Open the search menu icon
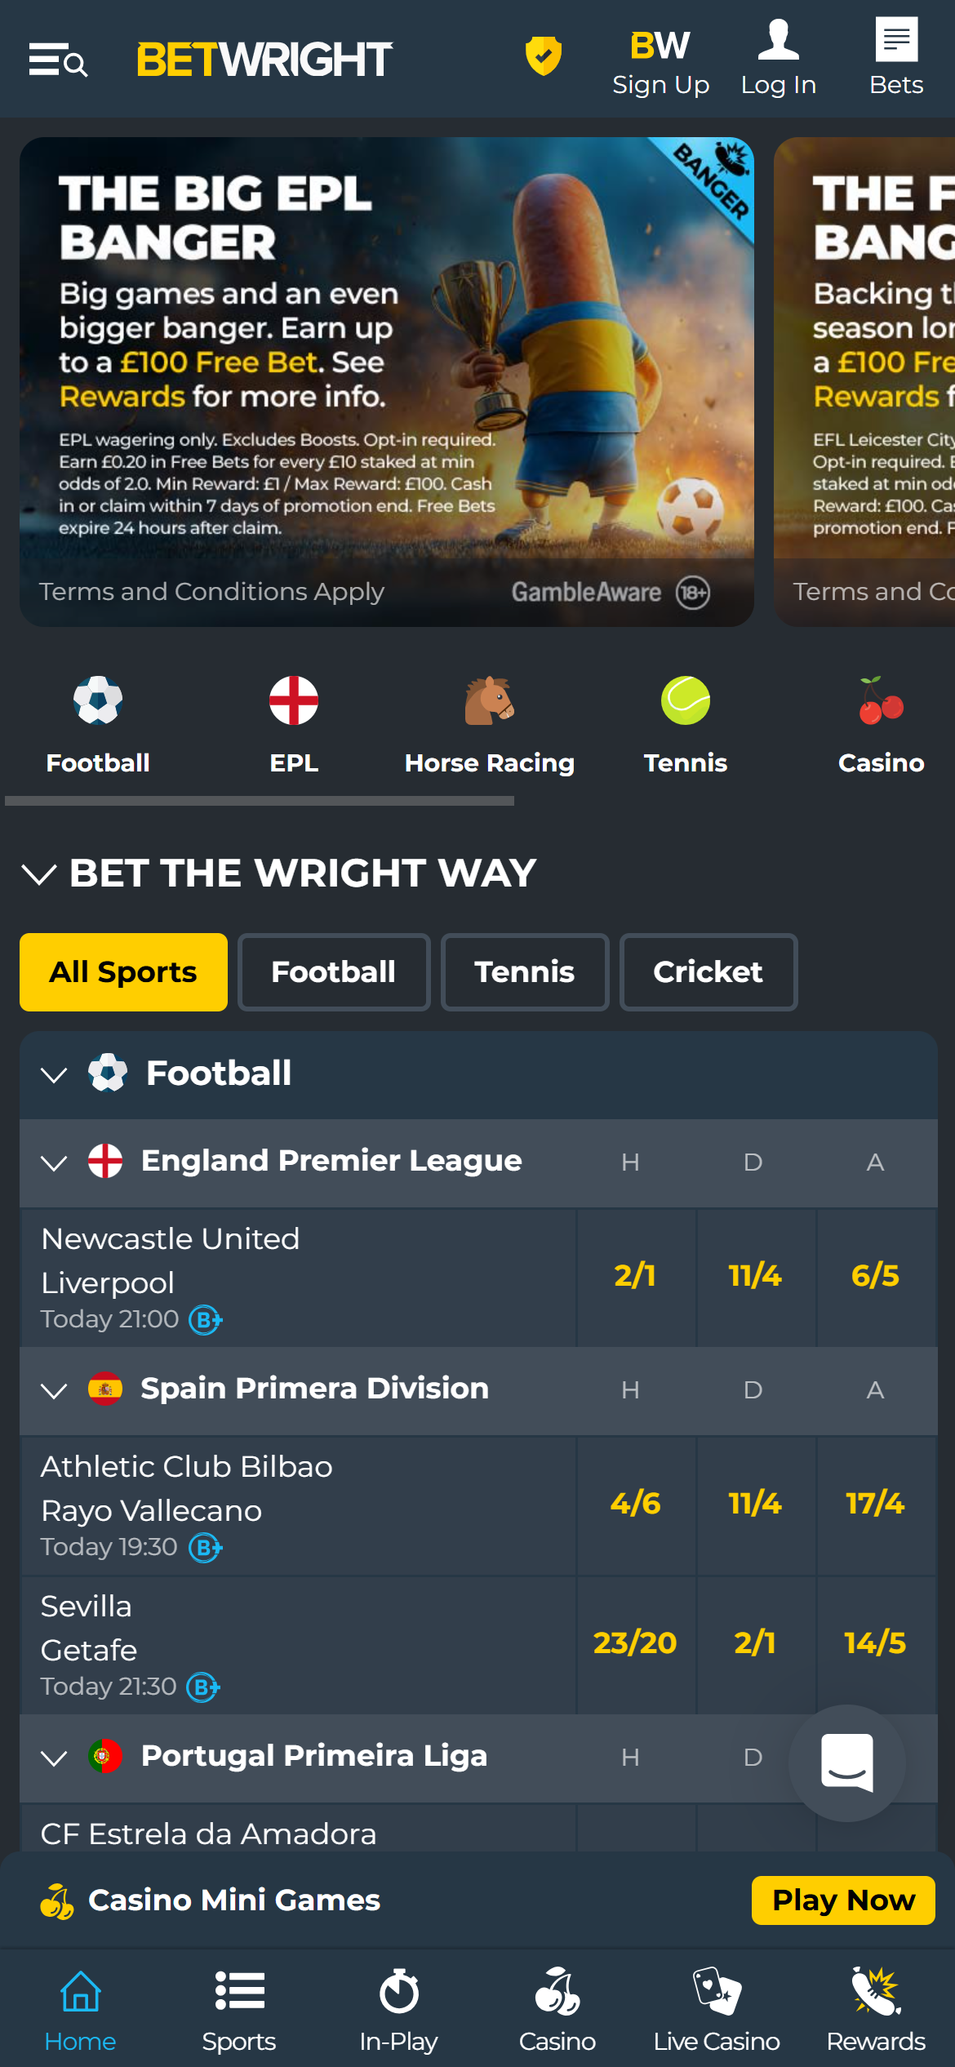This screenshot has width=955, height=2067. click(57, 60)
